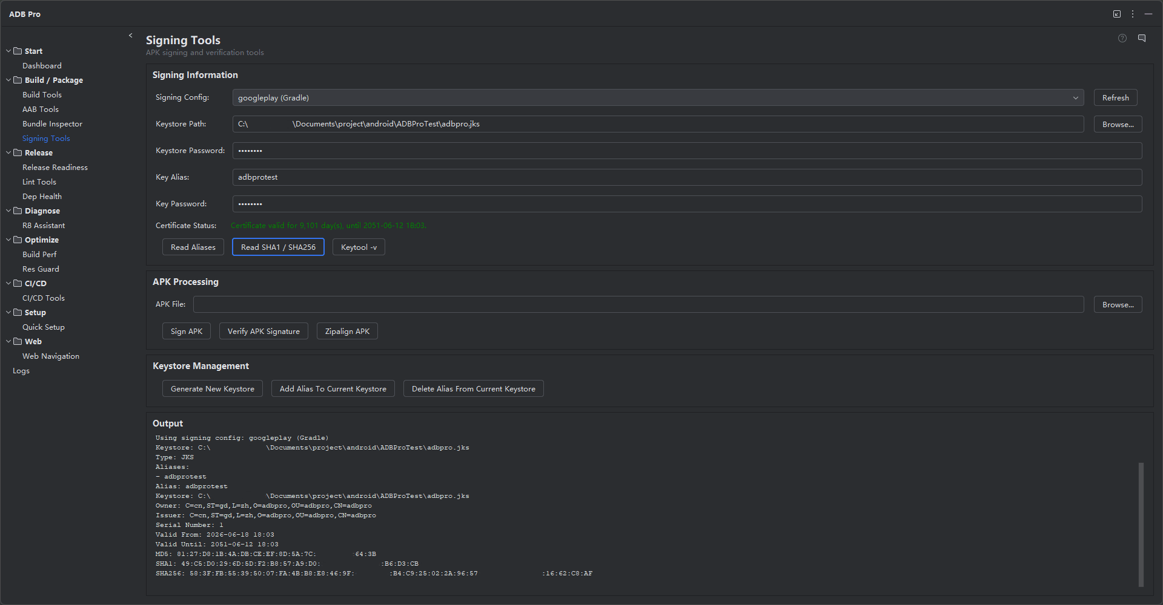This screenshot has width=1163, height=605.
Task: Collapse the Start tree group
Action: point(8,51)
